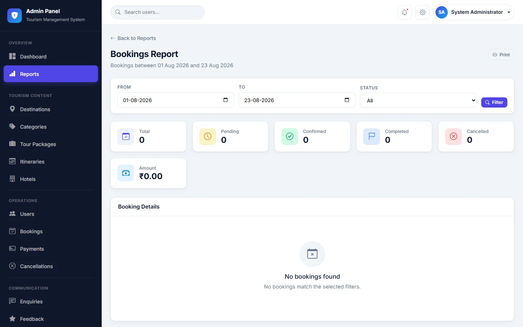Click the From date field
The image size is (523, 327).
[176, 100]
